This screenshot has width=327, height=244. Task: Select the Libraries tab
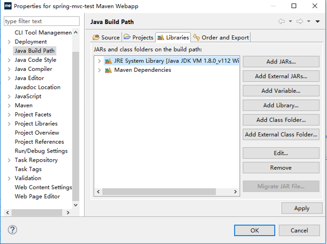[173, 37]
